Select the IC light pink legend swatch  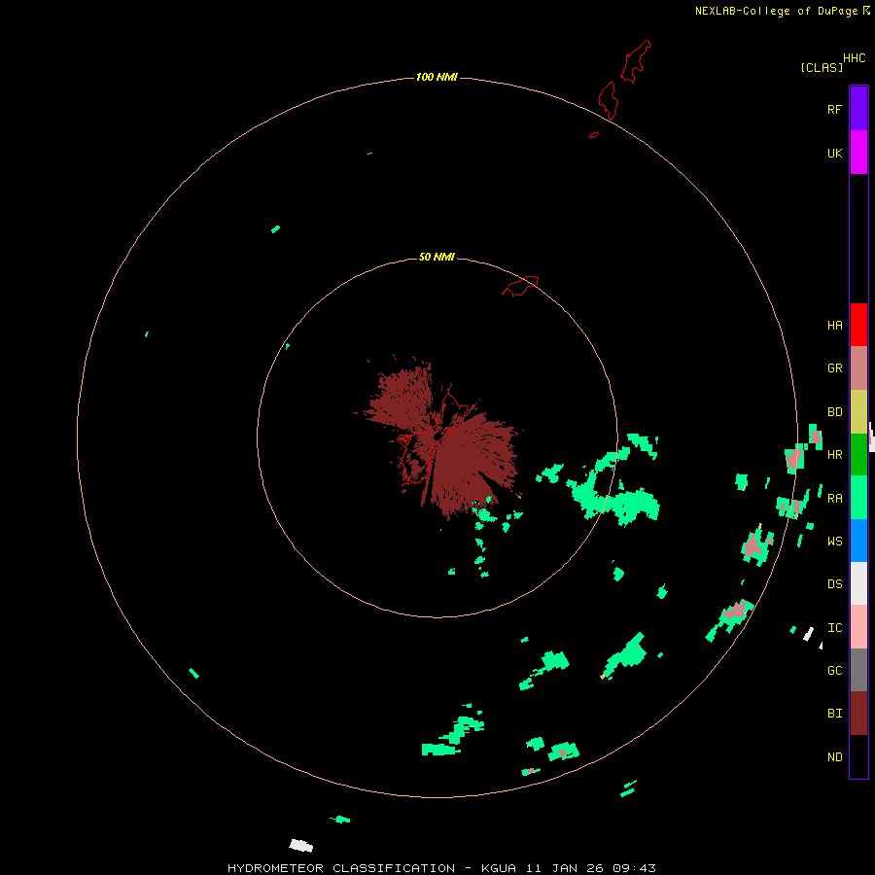858,627
